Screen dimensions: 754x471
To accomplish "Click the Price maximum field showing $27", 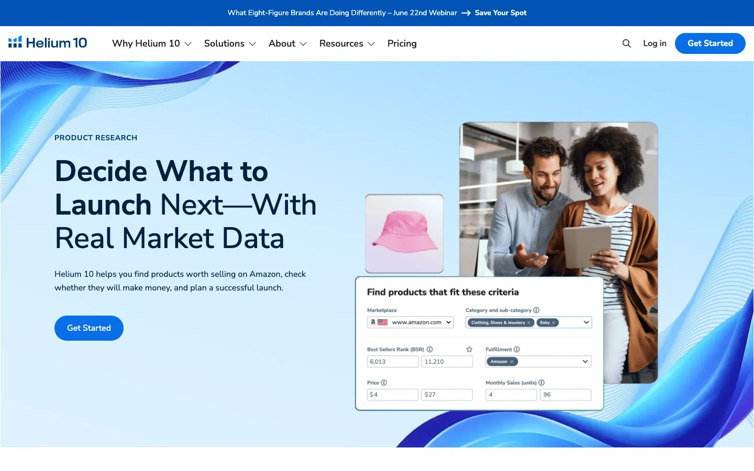I will pos(447,395).
